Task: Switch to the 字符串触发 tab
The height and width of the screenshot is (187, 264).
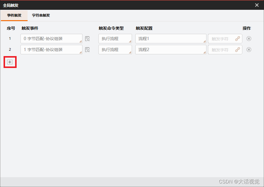Action: pos(41,15)
